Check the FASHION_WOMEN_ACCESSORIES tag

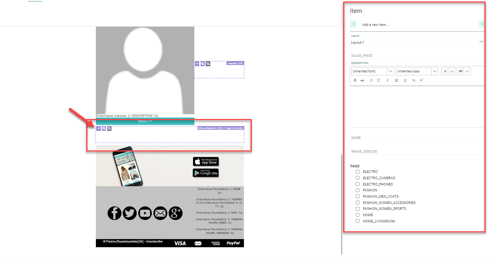358,203
